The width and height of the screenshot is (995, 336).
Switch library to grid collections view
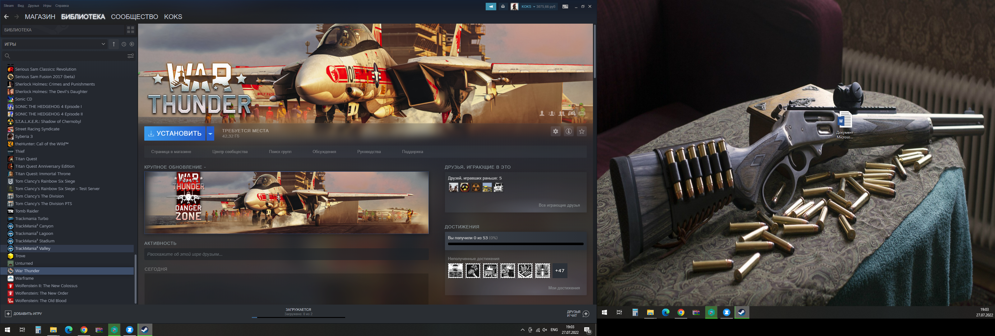coord(131,30)
